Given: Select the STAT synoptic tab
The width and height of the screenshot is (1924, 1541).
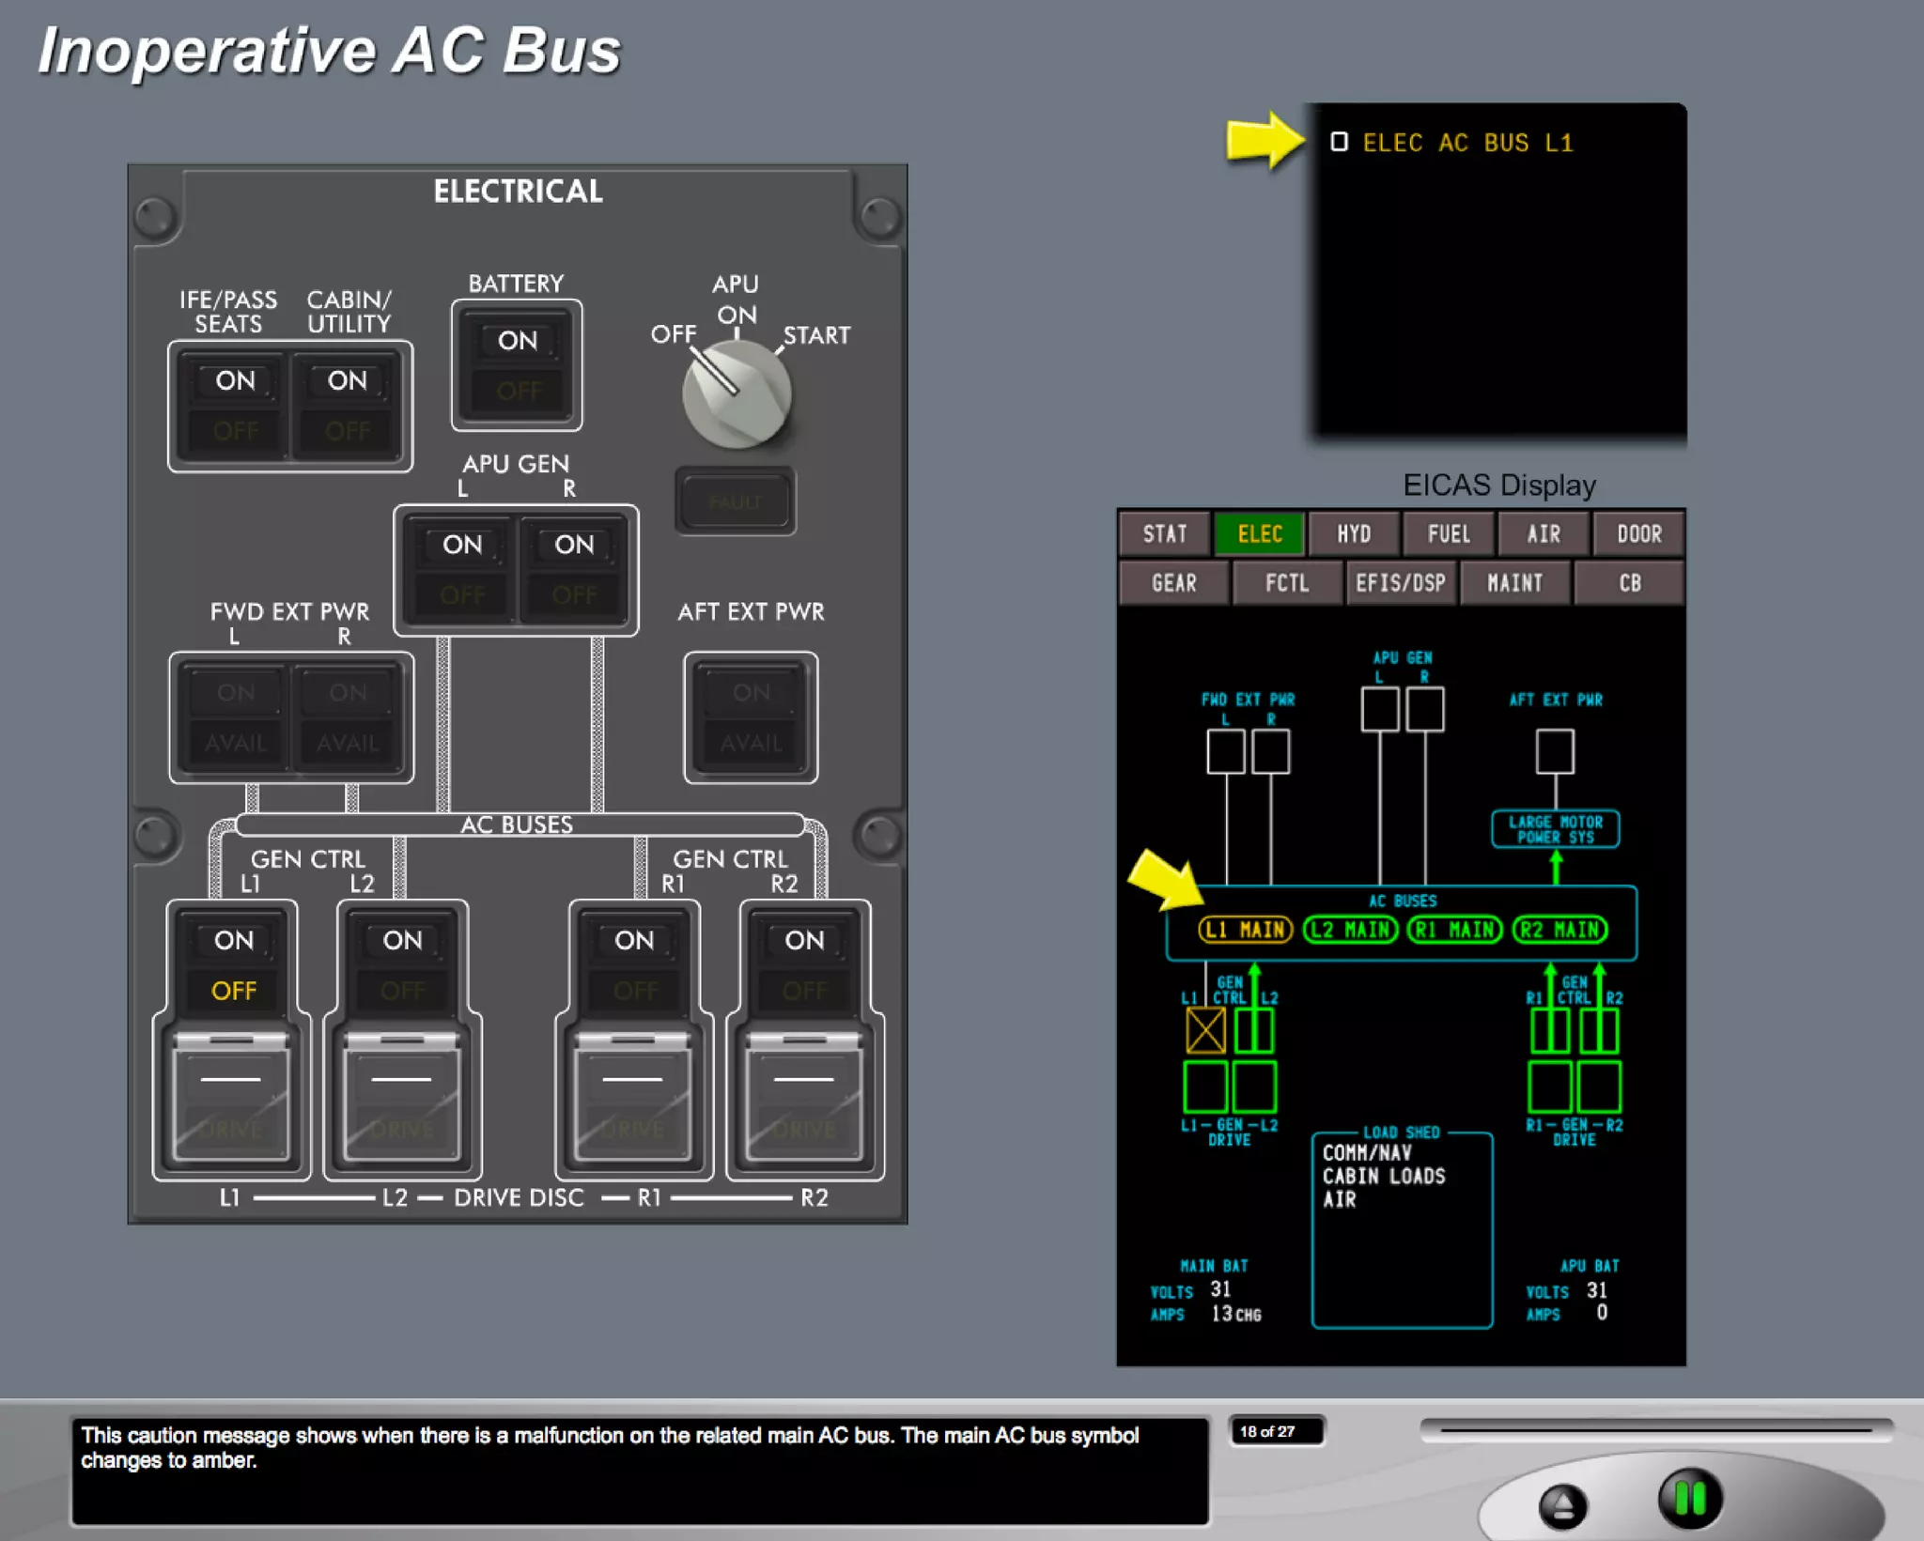Looking at the screenshot, I should coord(1164,534).
